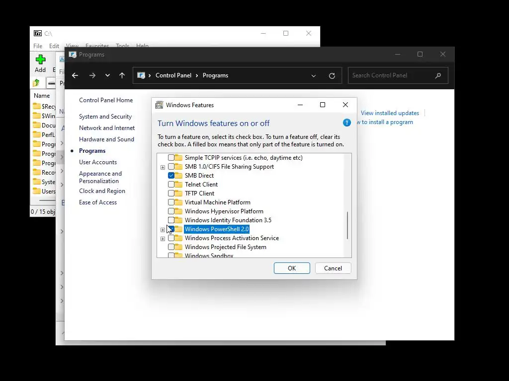Viewport: 509px width, 381px height.
Task: Click the refresh icon in address bar
Action: pos(332,76)
